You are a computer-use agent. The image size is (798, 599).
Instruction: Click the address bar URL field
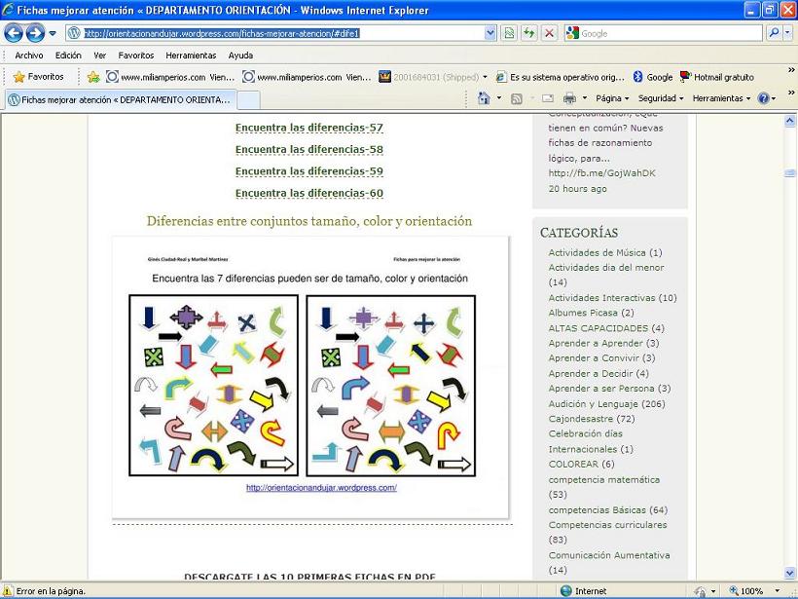275,34
